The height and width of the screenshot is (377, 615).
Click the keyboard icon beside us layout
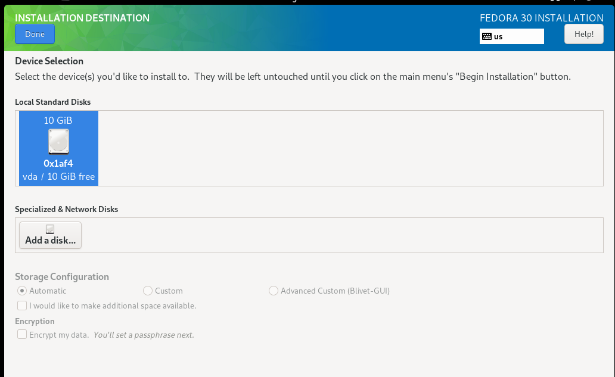(x=487, y=36)
